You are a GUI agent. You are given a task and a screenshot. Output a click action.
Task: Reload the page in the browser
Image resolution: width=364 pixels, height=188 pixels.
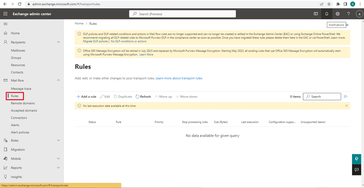tap(20, 4)
